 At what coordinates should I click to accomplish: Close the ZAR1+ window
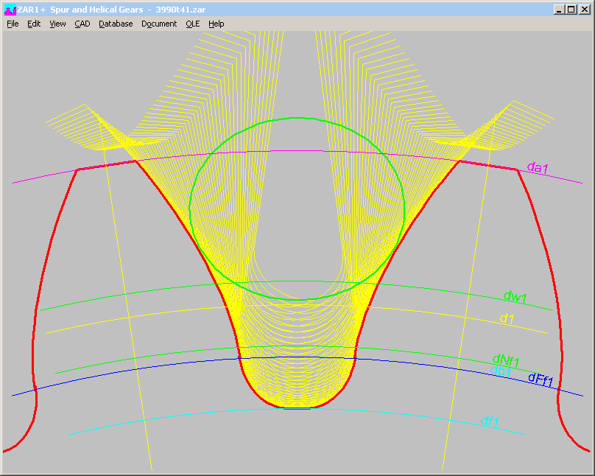point(584,10)
